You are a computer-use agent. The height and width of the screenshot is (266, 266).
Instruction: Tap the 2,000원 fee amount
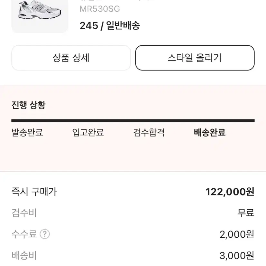[x=237, y=234]
